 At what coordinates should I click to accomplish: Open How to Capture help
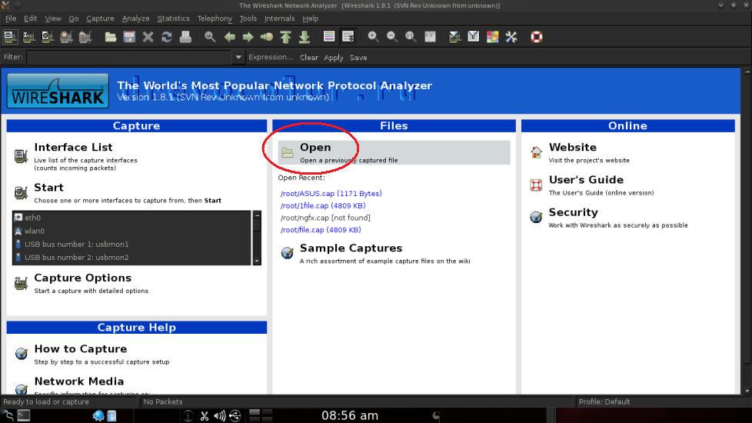[81, 349]
